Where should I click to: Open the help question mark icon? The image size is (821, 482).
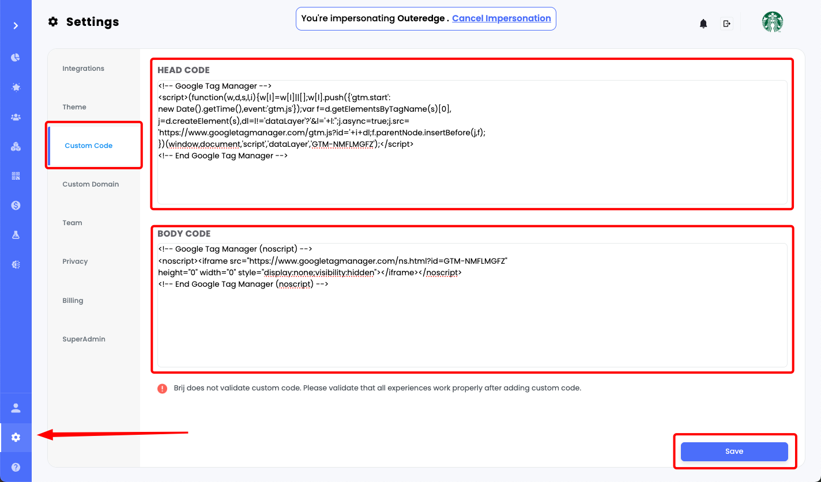click(x=16, y=468)
